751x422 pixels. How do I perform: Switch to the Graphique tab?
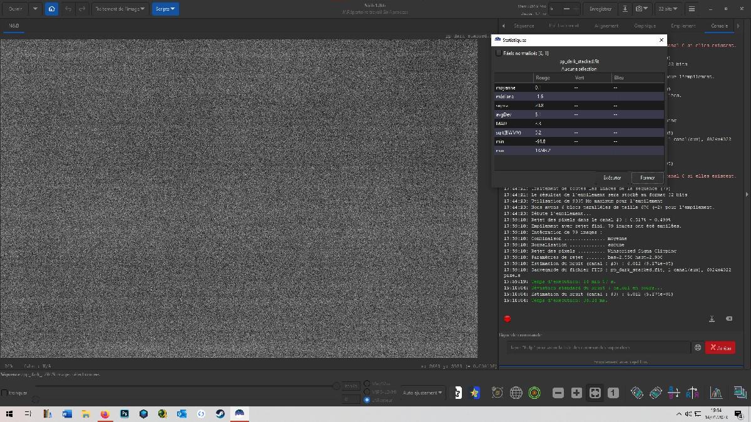click(645, 26)
